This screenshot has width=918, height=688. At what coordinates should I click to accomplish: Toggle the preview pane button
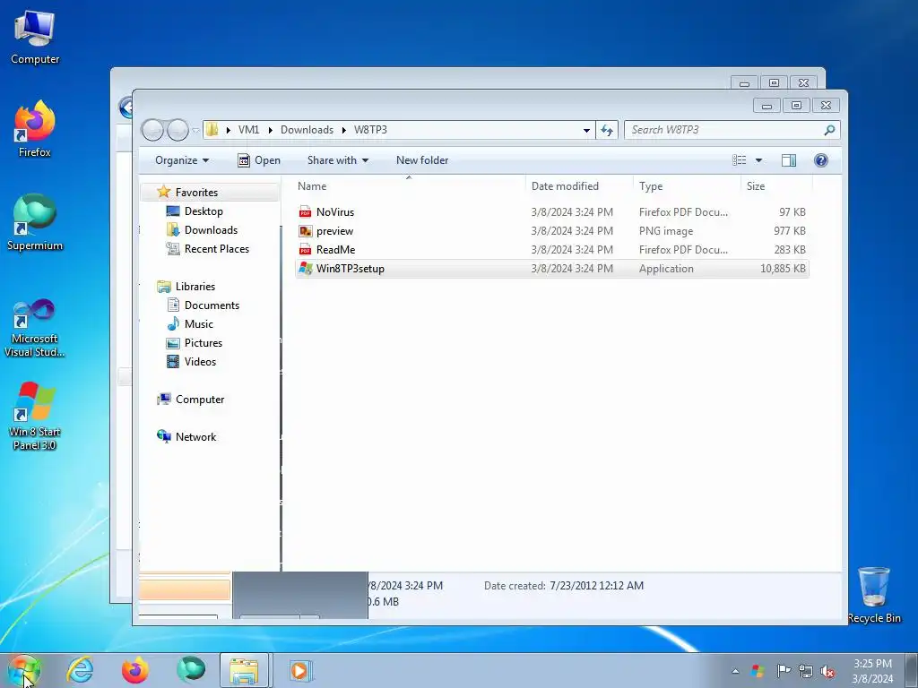[789, 160]
